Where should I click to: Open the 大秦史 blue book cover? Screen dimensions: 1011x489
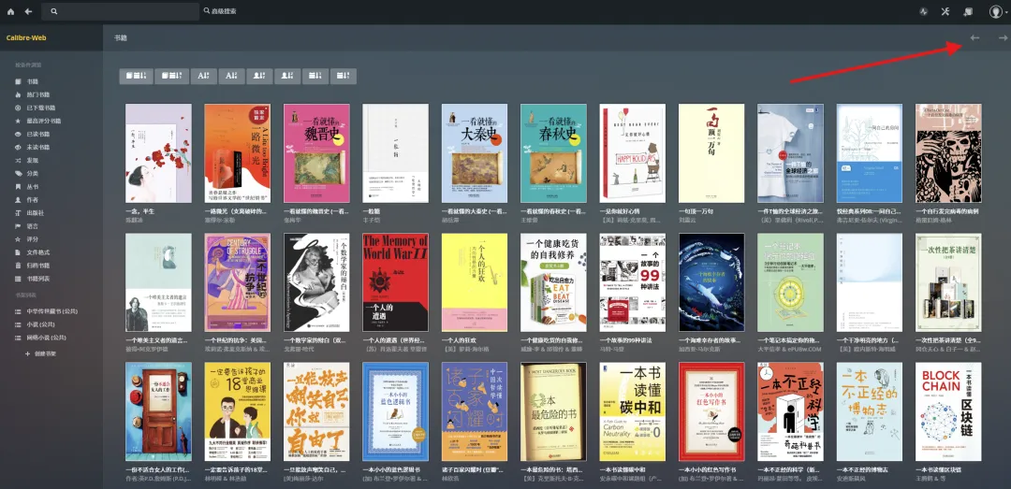point(475,153)
